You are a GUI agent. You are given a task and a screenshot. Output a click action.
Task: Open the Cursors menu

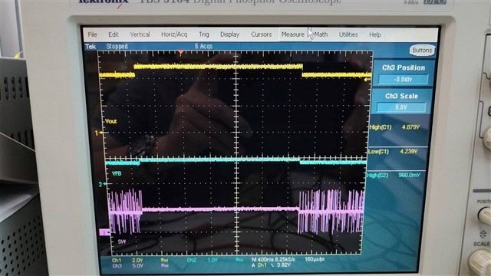point(261,34)
